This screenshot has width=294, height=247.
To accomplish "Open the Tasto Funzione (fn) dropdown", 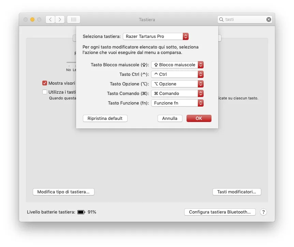I will [x=177, y=103].
